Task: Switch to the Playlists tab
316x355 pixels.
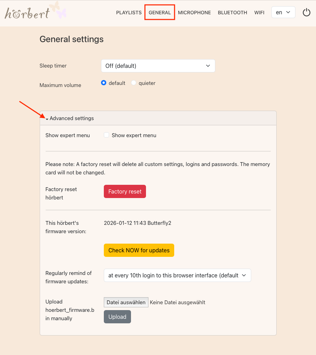Action: (129, 13)
